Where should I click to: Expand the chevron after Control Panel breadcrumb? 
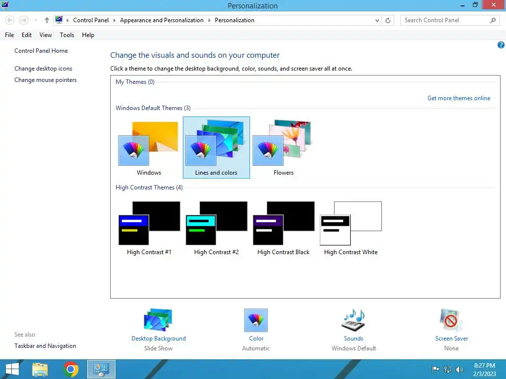pyautogui.click(x=114, y=20)
